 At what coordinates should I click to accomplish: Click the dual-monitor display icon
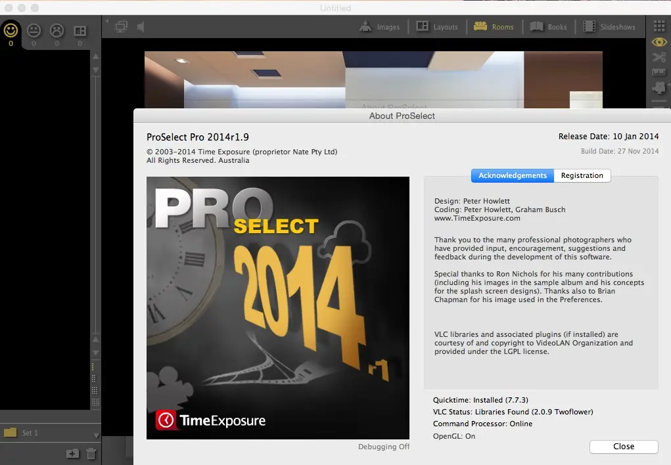(122, 27)
